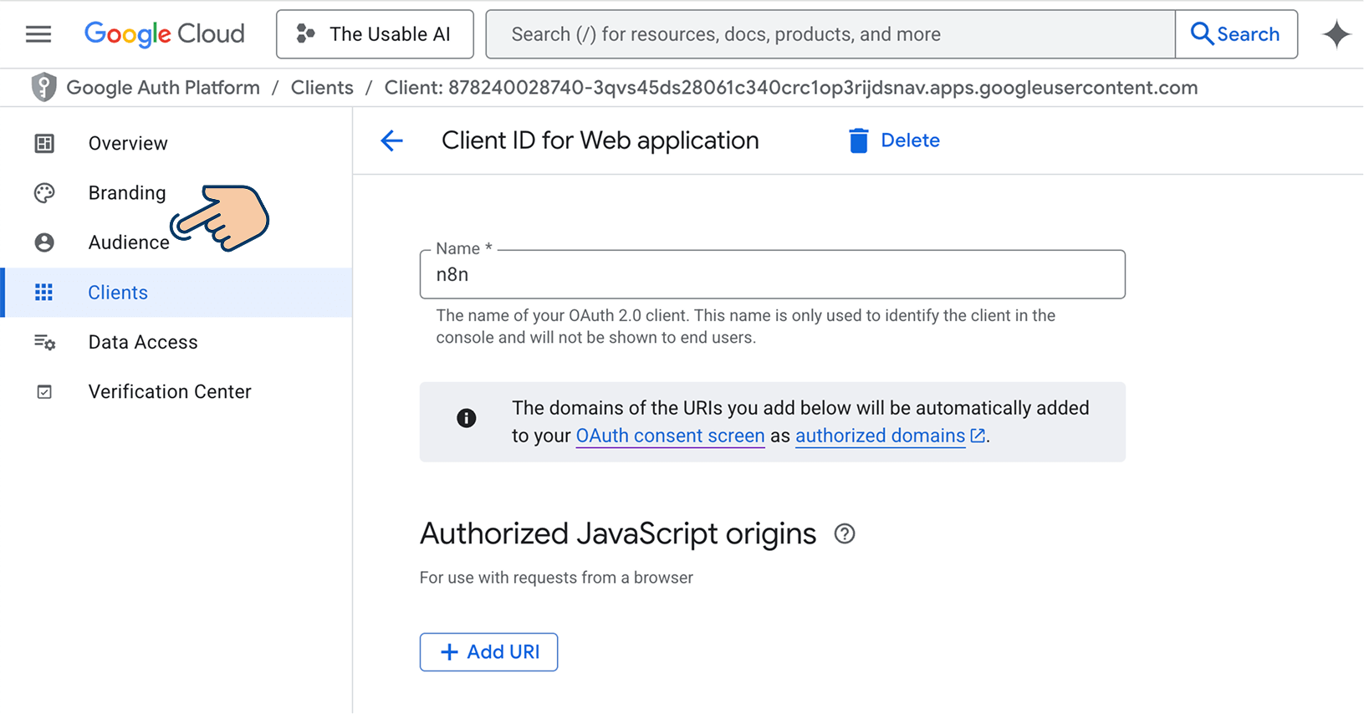Image resolution: width=1364 pixels, height=714 pixels.
Task: Select the Clients sidebar item
Action: click(176, 293)
